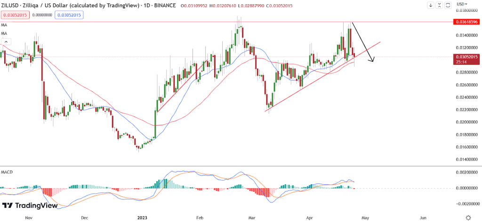This screenshot has width=482, height=221.
Task: Click the collapse pane icon with inward chevrons
Action: [440, 5]
